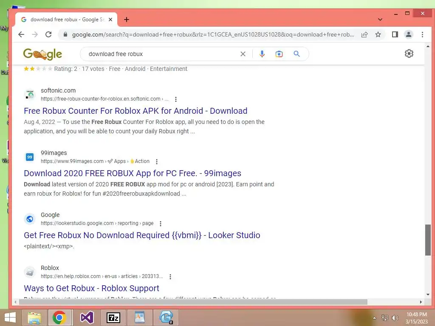Click the vertical scrollbar up arrow
This screenshot has height=326, width=435.
pos(427,46)
